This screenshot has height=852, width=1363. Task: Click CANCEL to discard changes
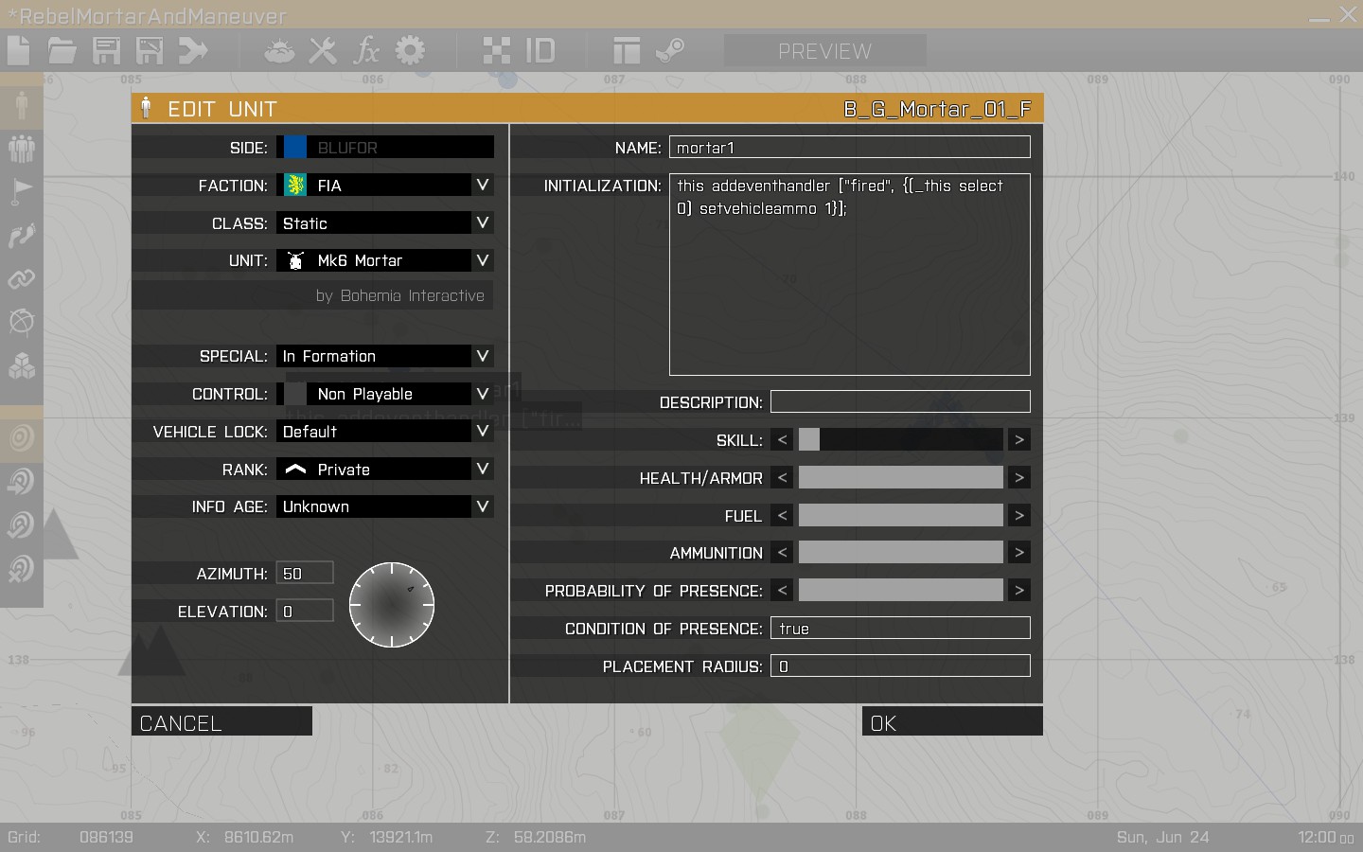221,722
